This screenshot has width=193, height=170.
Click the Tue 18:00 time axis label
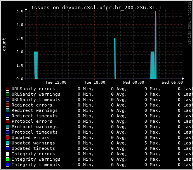point(95,82)
